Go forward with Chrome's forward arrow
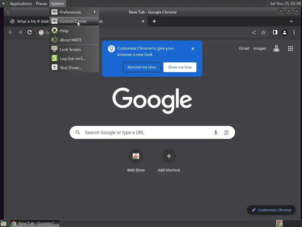 (20, 33)
